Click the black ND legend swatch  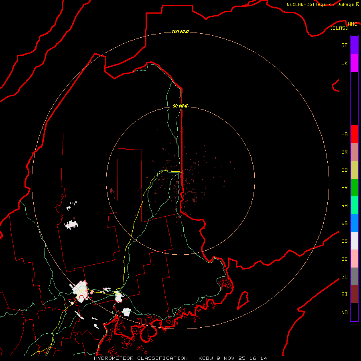(354, 312)
